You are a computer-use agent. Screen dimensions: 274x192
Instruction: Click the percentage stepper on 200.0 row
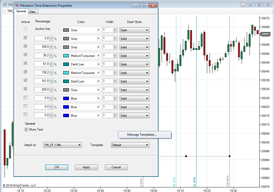coord(51,90)
